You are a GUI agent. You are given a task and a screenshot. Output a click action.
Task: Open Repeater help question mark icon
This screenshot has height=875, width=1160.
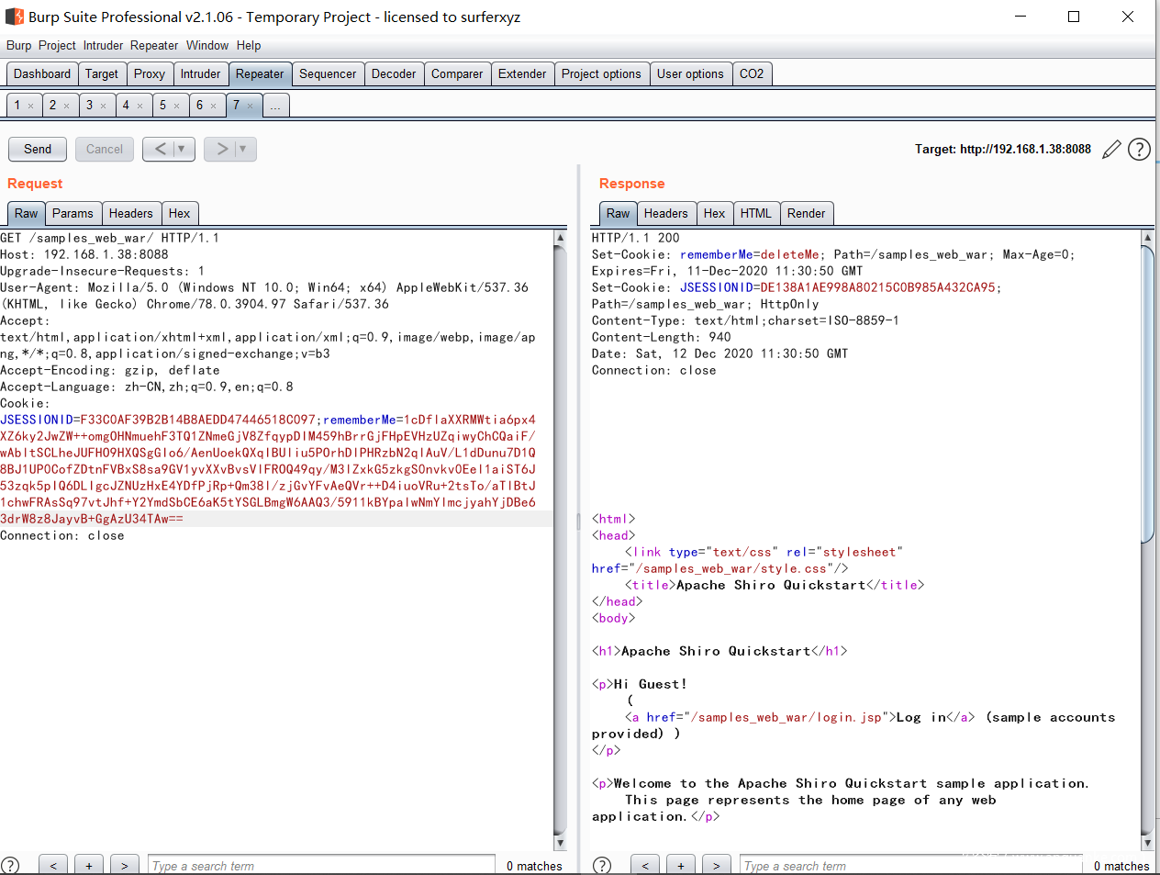coord(1139,150)
